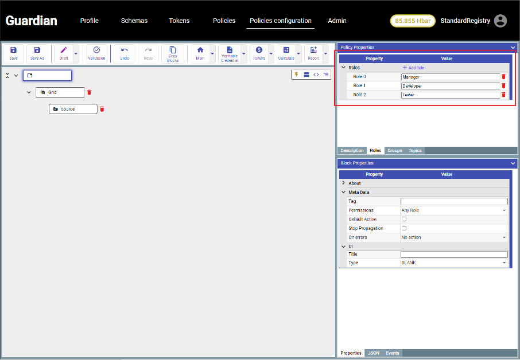Open the user account avatar icon
Image resolution: width=520 pixels, height=360 pixels.
tap(500, 21)
